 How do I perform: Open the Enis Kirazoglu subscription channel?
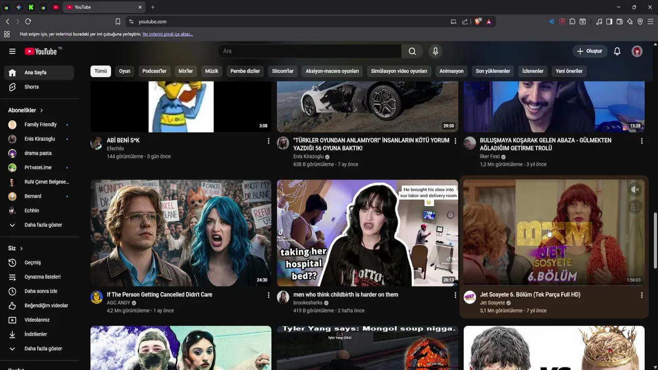[x=39, y=139]
